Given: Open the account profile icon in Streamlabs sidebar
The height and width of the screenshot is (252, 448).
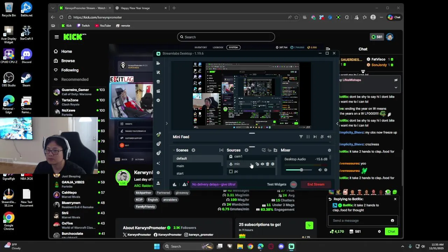Looking at the screenshot, I should pos(158,183).
